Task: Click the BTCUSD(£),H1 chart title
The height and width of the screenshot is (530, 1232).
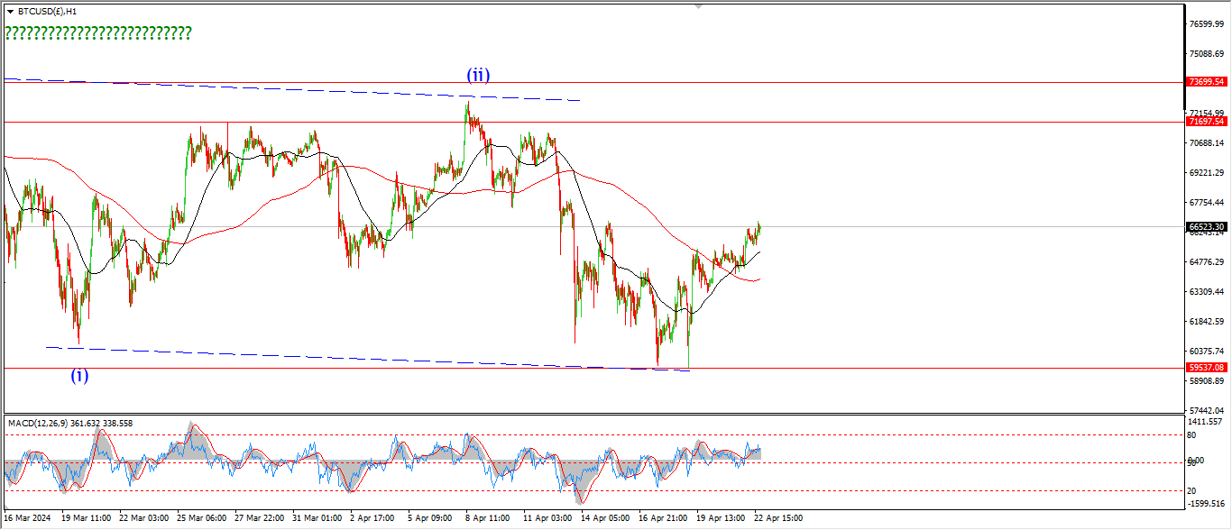Action: [47, 11]
